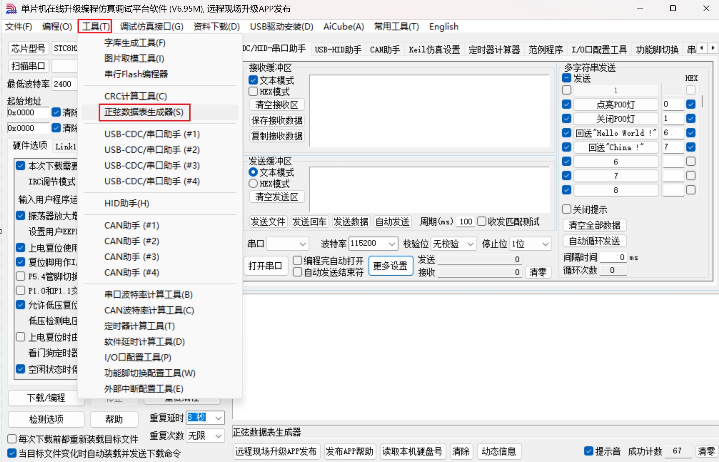The height and width of the screenshot is (462, 719).
Task: Toggle 提示音 checkbox
Action: (x=588, y=451)
